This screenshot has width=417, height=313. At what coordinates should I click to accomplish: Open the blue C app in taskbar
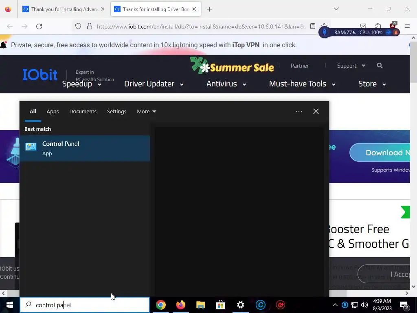(x=260, y=305)
